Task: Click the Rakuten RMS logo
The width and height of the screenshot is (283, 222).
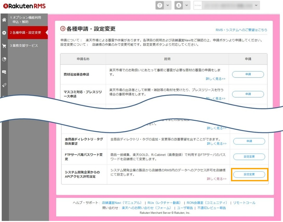Action: [x=24, y=6]
